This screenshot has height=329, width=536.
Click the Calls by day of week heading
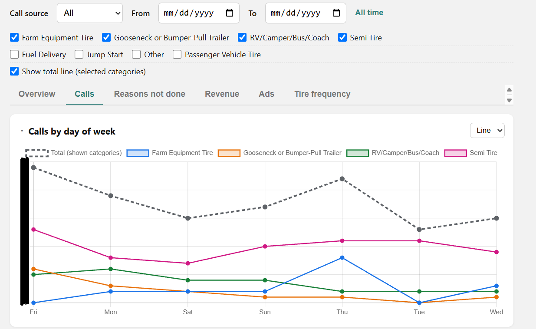click(x=72, y=132)
